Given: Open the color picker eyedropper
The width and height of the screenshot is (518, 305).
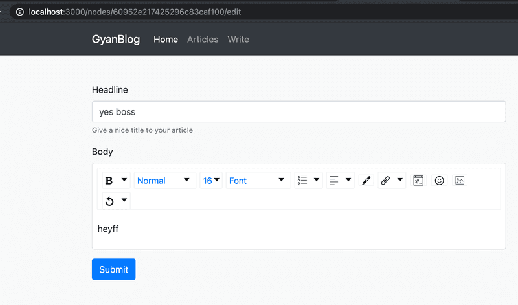Looking at the screenshot, I should [x=366, y=181].
